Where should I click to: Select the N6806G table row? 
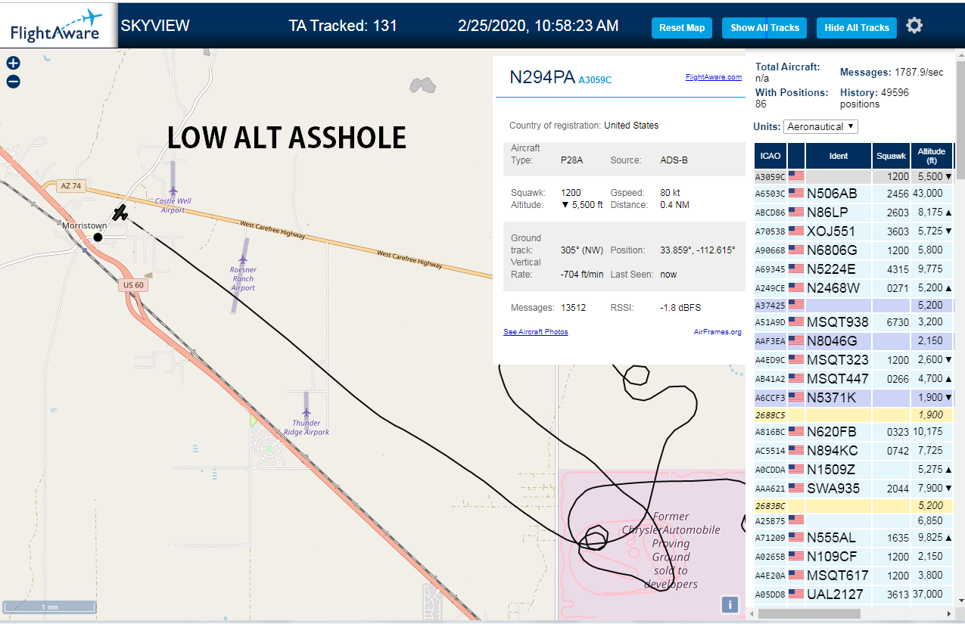pyautogui.click(x=854, y=250)
